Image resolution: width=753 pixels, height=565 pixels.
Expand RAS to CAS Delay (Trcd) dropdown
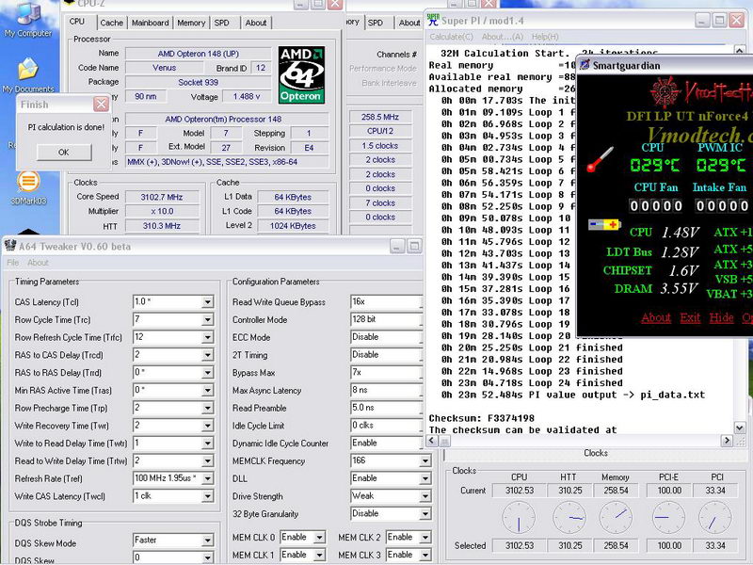tap(207, 356)
